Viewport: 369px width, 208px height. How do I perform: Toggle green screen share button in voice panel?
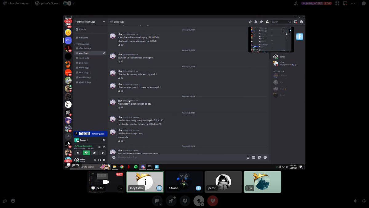(86, 153)
